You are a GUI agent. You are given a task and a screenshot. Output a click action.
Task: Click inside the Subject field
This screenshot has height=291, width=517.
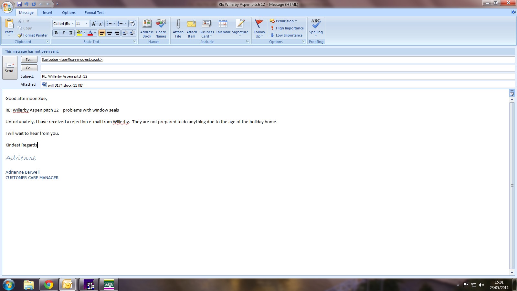(277, 76)
